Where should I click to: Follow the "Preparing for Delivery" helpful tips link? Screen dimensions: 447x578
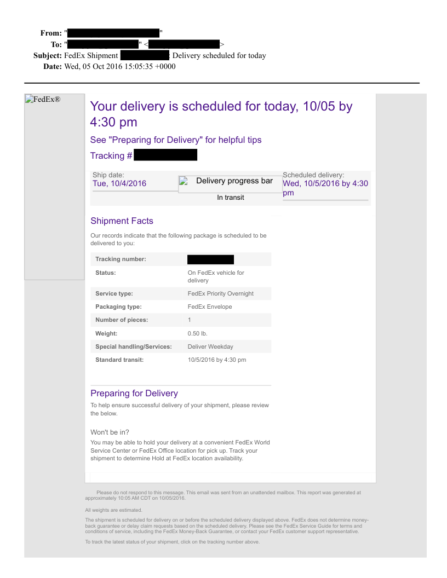coord(176,140)
